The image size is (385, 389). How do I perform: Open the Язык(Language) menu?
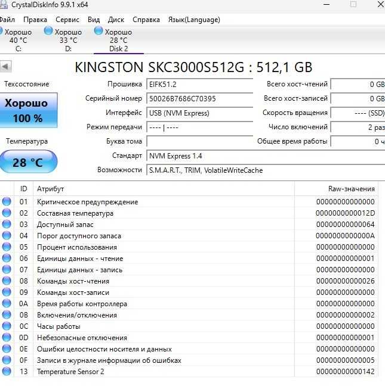pyautogui.click(x=194, y=20)
